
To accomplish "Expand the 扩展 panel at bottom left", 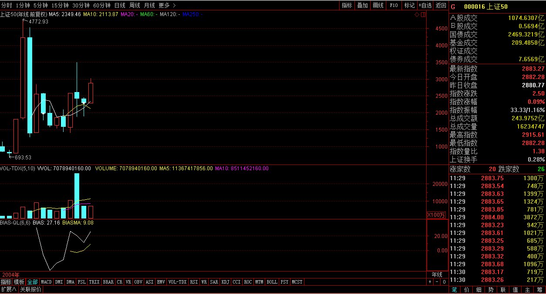I will (x=8, y=289).
